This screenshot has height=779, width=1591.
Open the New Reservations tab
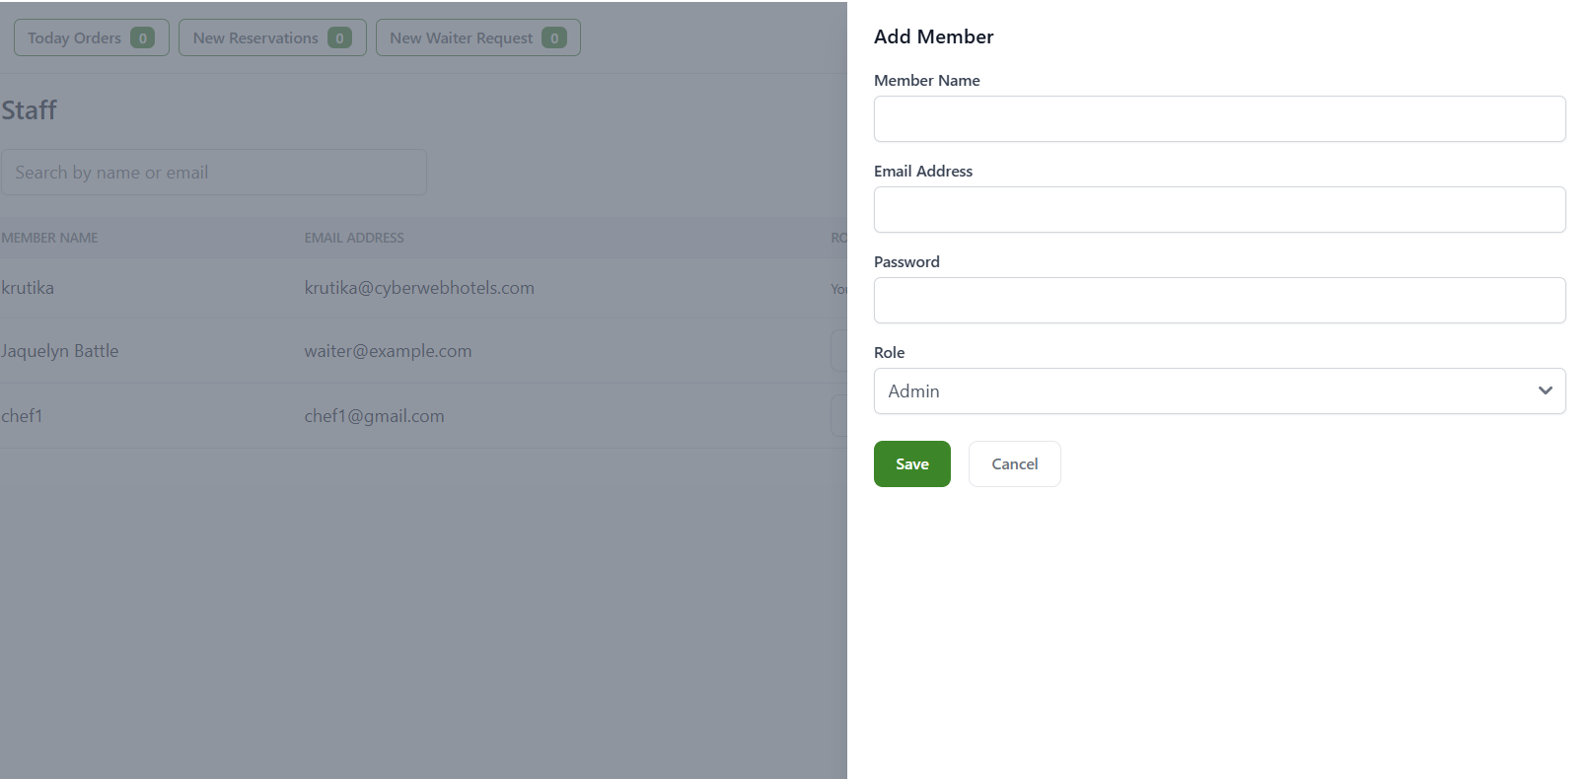(255, 38)
